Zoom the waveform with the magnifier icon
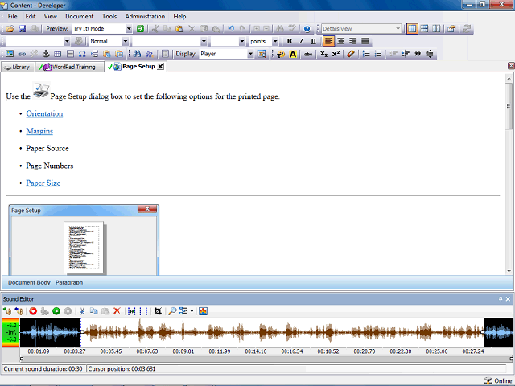The image size is (515, 386). (x=172, y=311)
